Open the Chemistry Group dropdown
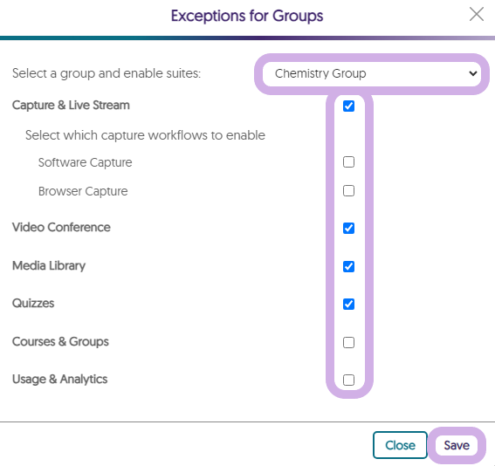 pos(372,74)
